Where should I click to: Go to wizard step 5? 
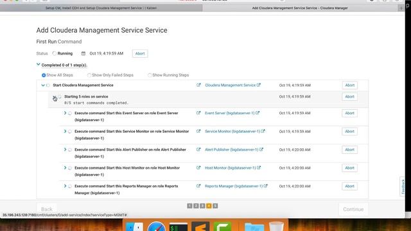coord(215,206)
